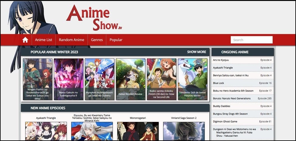
Task: Open Ayakashi Triangle new episode title
Action: click(46, 118)
